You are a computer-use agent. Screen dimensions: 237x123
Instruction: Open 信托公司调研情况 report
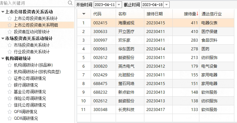(30, 105)
